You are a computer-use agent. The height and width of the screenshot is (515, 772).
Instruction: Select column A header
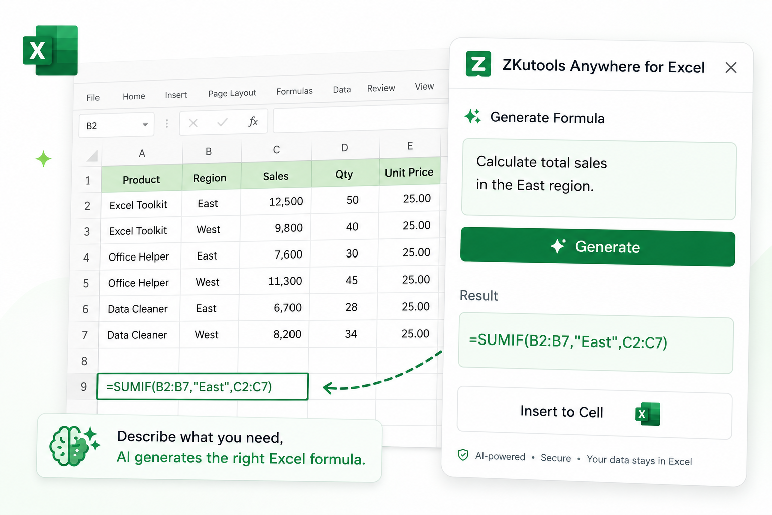pyautogui.click(x=142, y=153)
